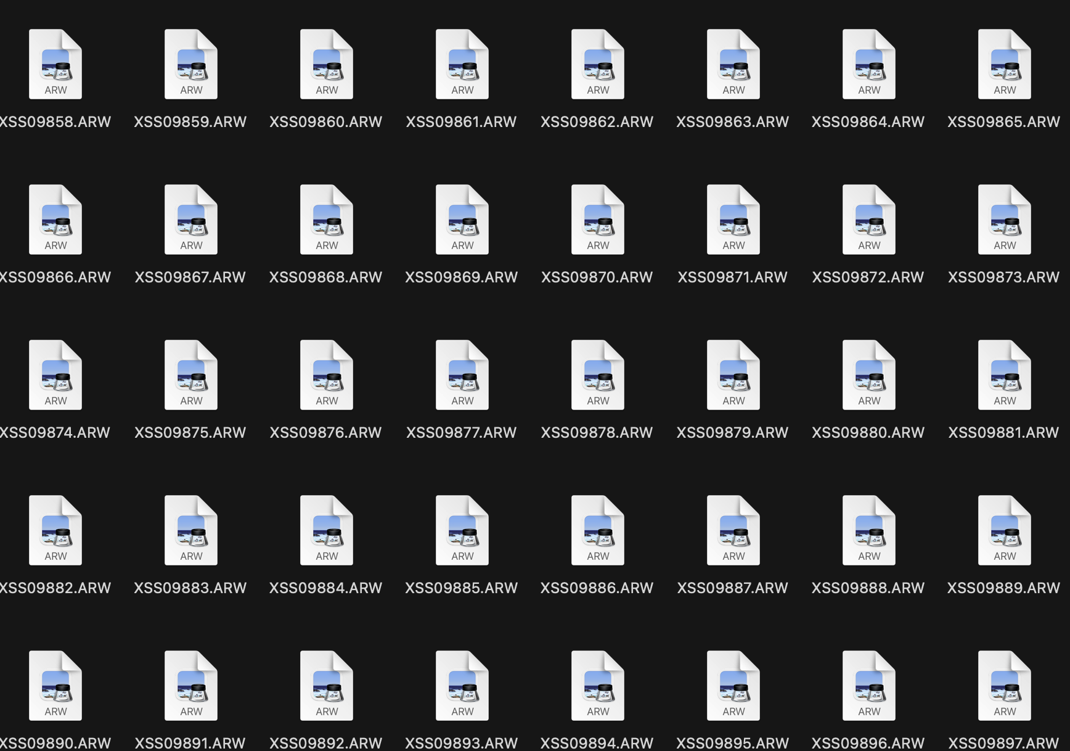Click the XSS09861.ARW file icon

462,64
